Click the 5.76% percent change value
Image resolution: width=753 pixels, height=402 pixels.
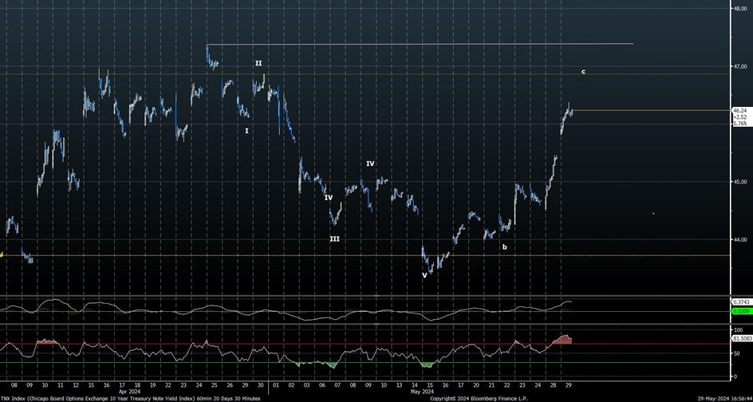click(739, 124)
